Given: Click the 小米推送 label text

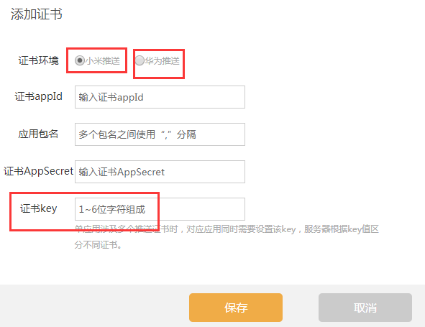Looking at the screenshot, I should [x=103, y=60].
